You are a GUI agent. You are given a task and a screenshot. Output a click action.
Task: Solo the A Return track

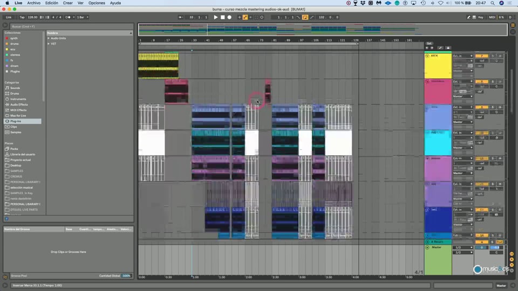[x=492, y=242]
